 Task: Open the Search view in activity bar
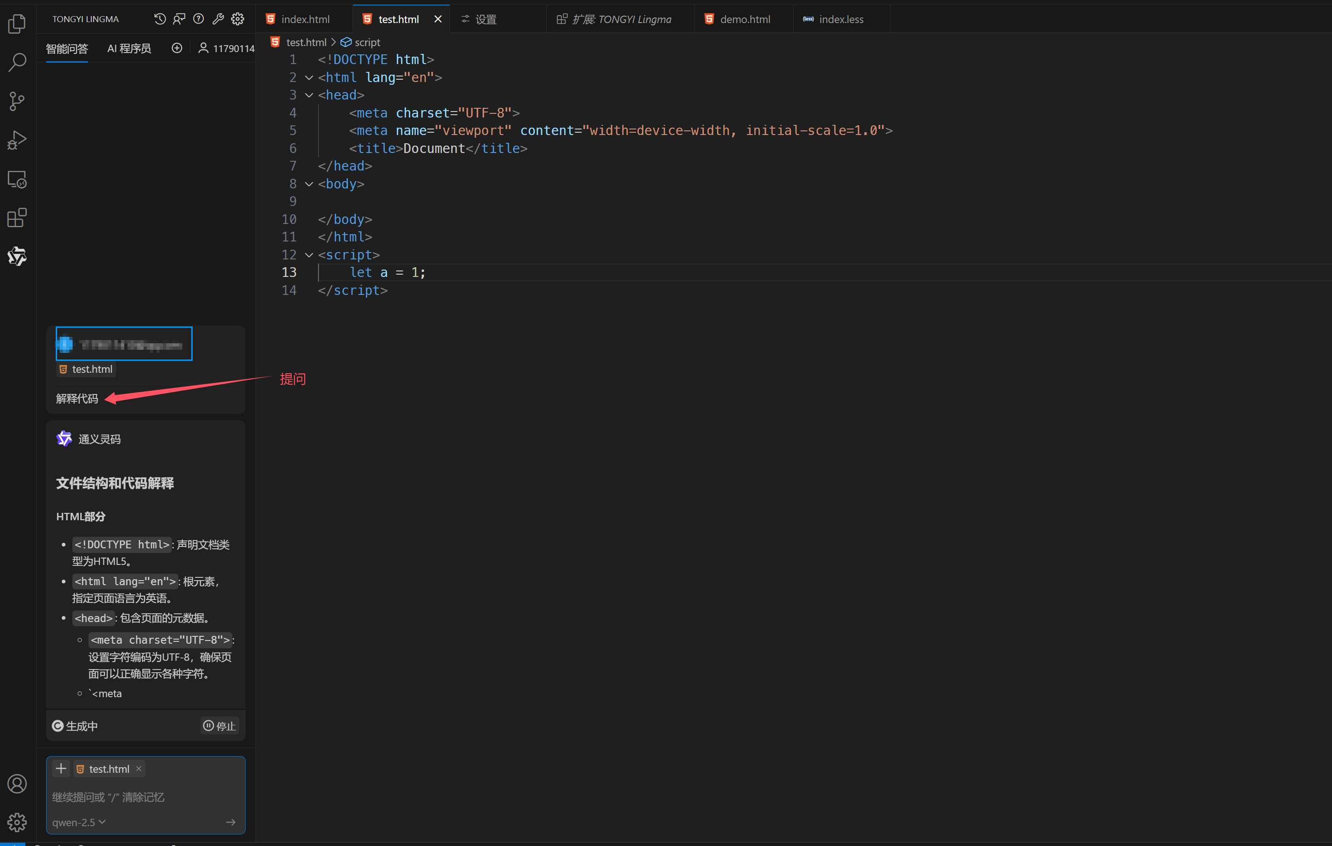click(x=17, y=62)
